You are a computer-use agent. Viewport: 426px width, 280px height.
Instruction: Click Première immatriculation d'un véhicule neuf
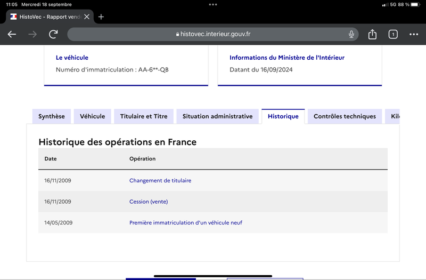[186, 222]
